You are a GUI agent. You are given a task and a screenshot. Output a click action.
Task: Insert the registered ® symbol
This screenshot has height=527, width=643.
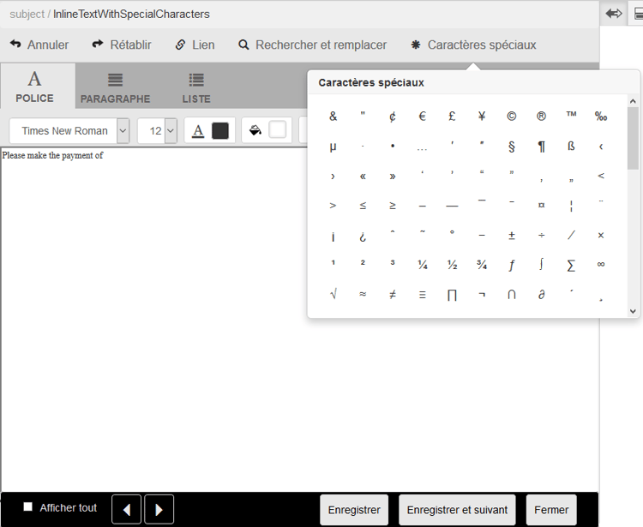tap(541, 117)
